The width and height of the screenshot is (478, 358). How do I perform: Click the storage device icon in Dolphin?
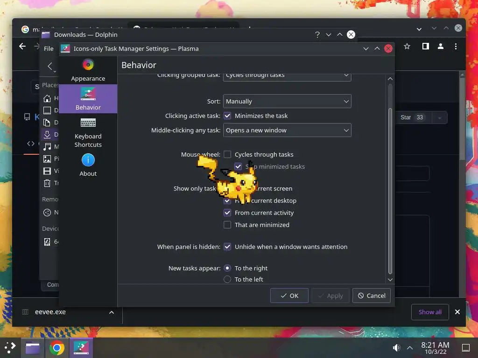tap(47, 242)
